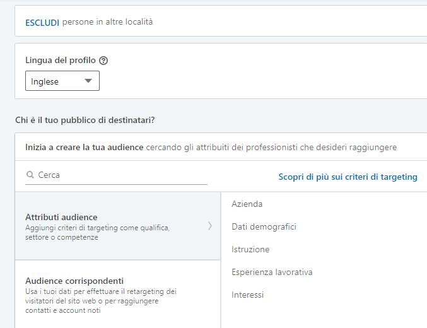Click the Audience corrispondenti retargeting description
Image resolution: width=427 pixels, height=328 pixels.
101,301
